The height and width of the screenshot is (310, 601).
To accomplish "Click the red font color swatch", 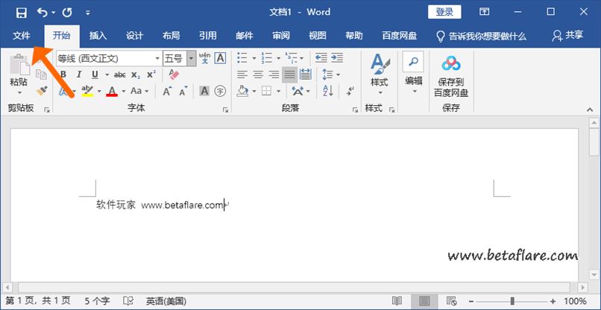I will 112,91.
